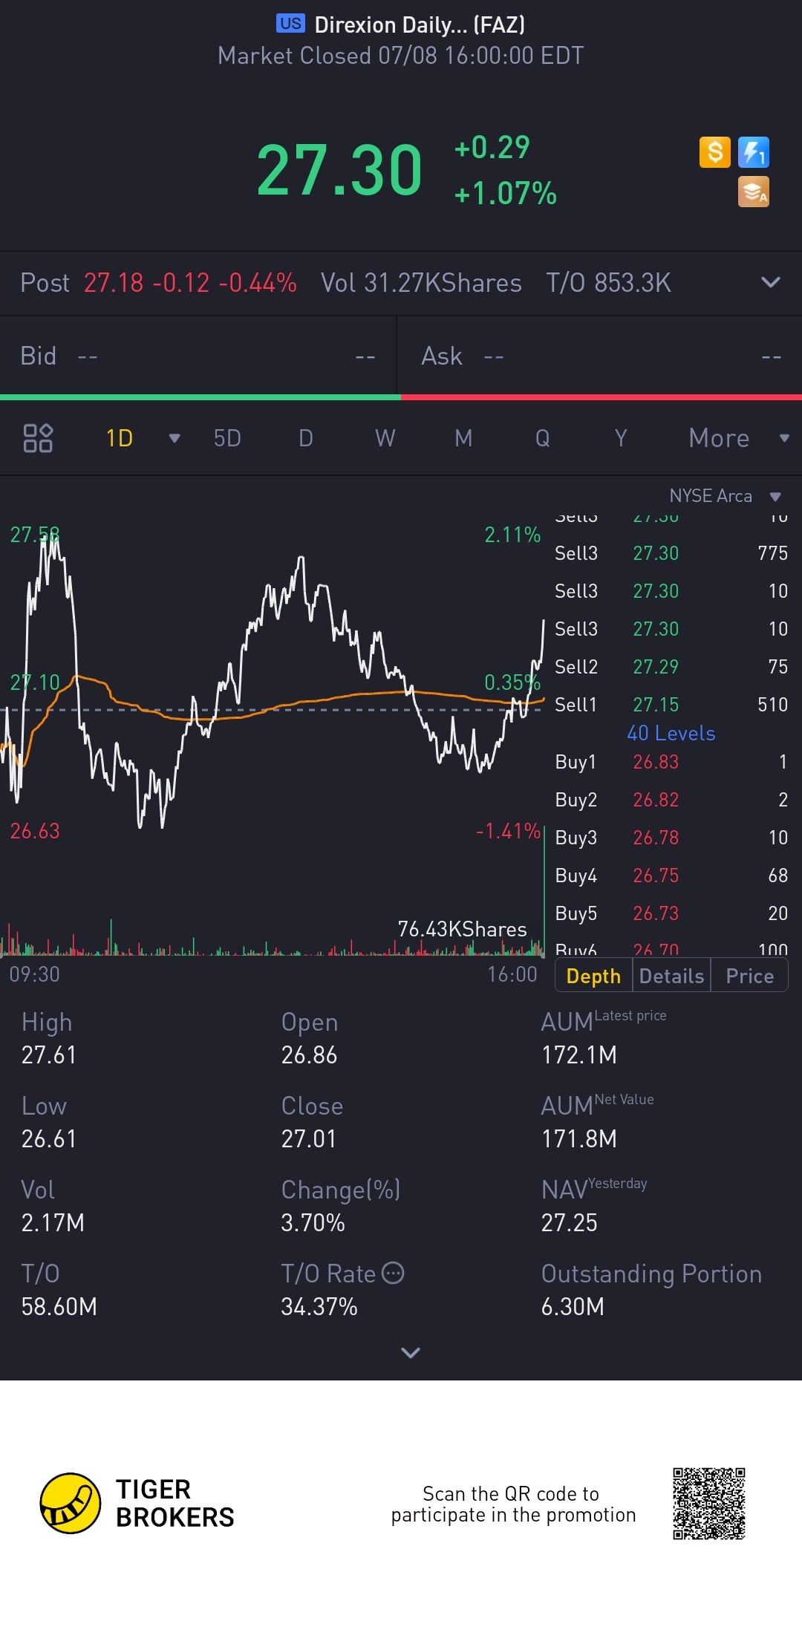Tap the T/O Rate info icon
Viewport: 802px width, 1627px height.
pyautogui.click(x=393, y=1274)
